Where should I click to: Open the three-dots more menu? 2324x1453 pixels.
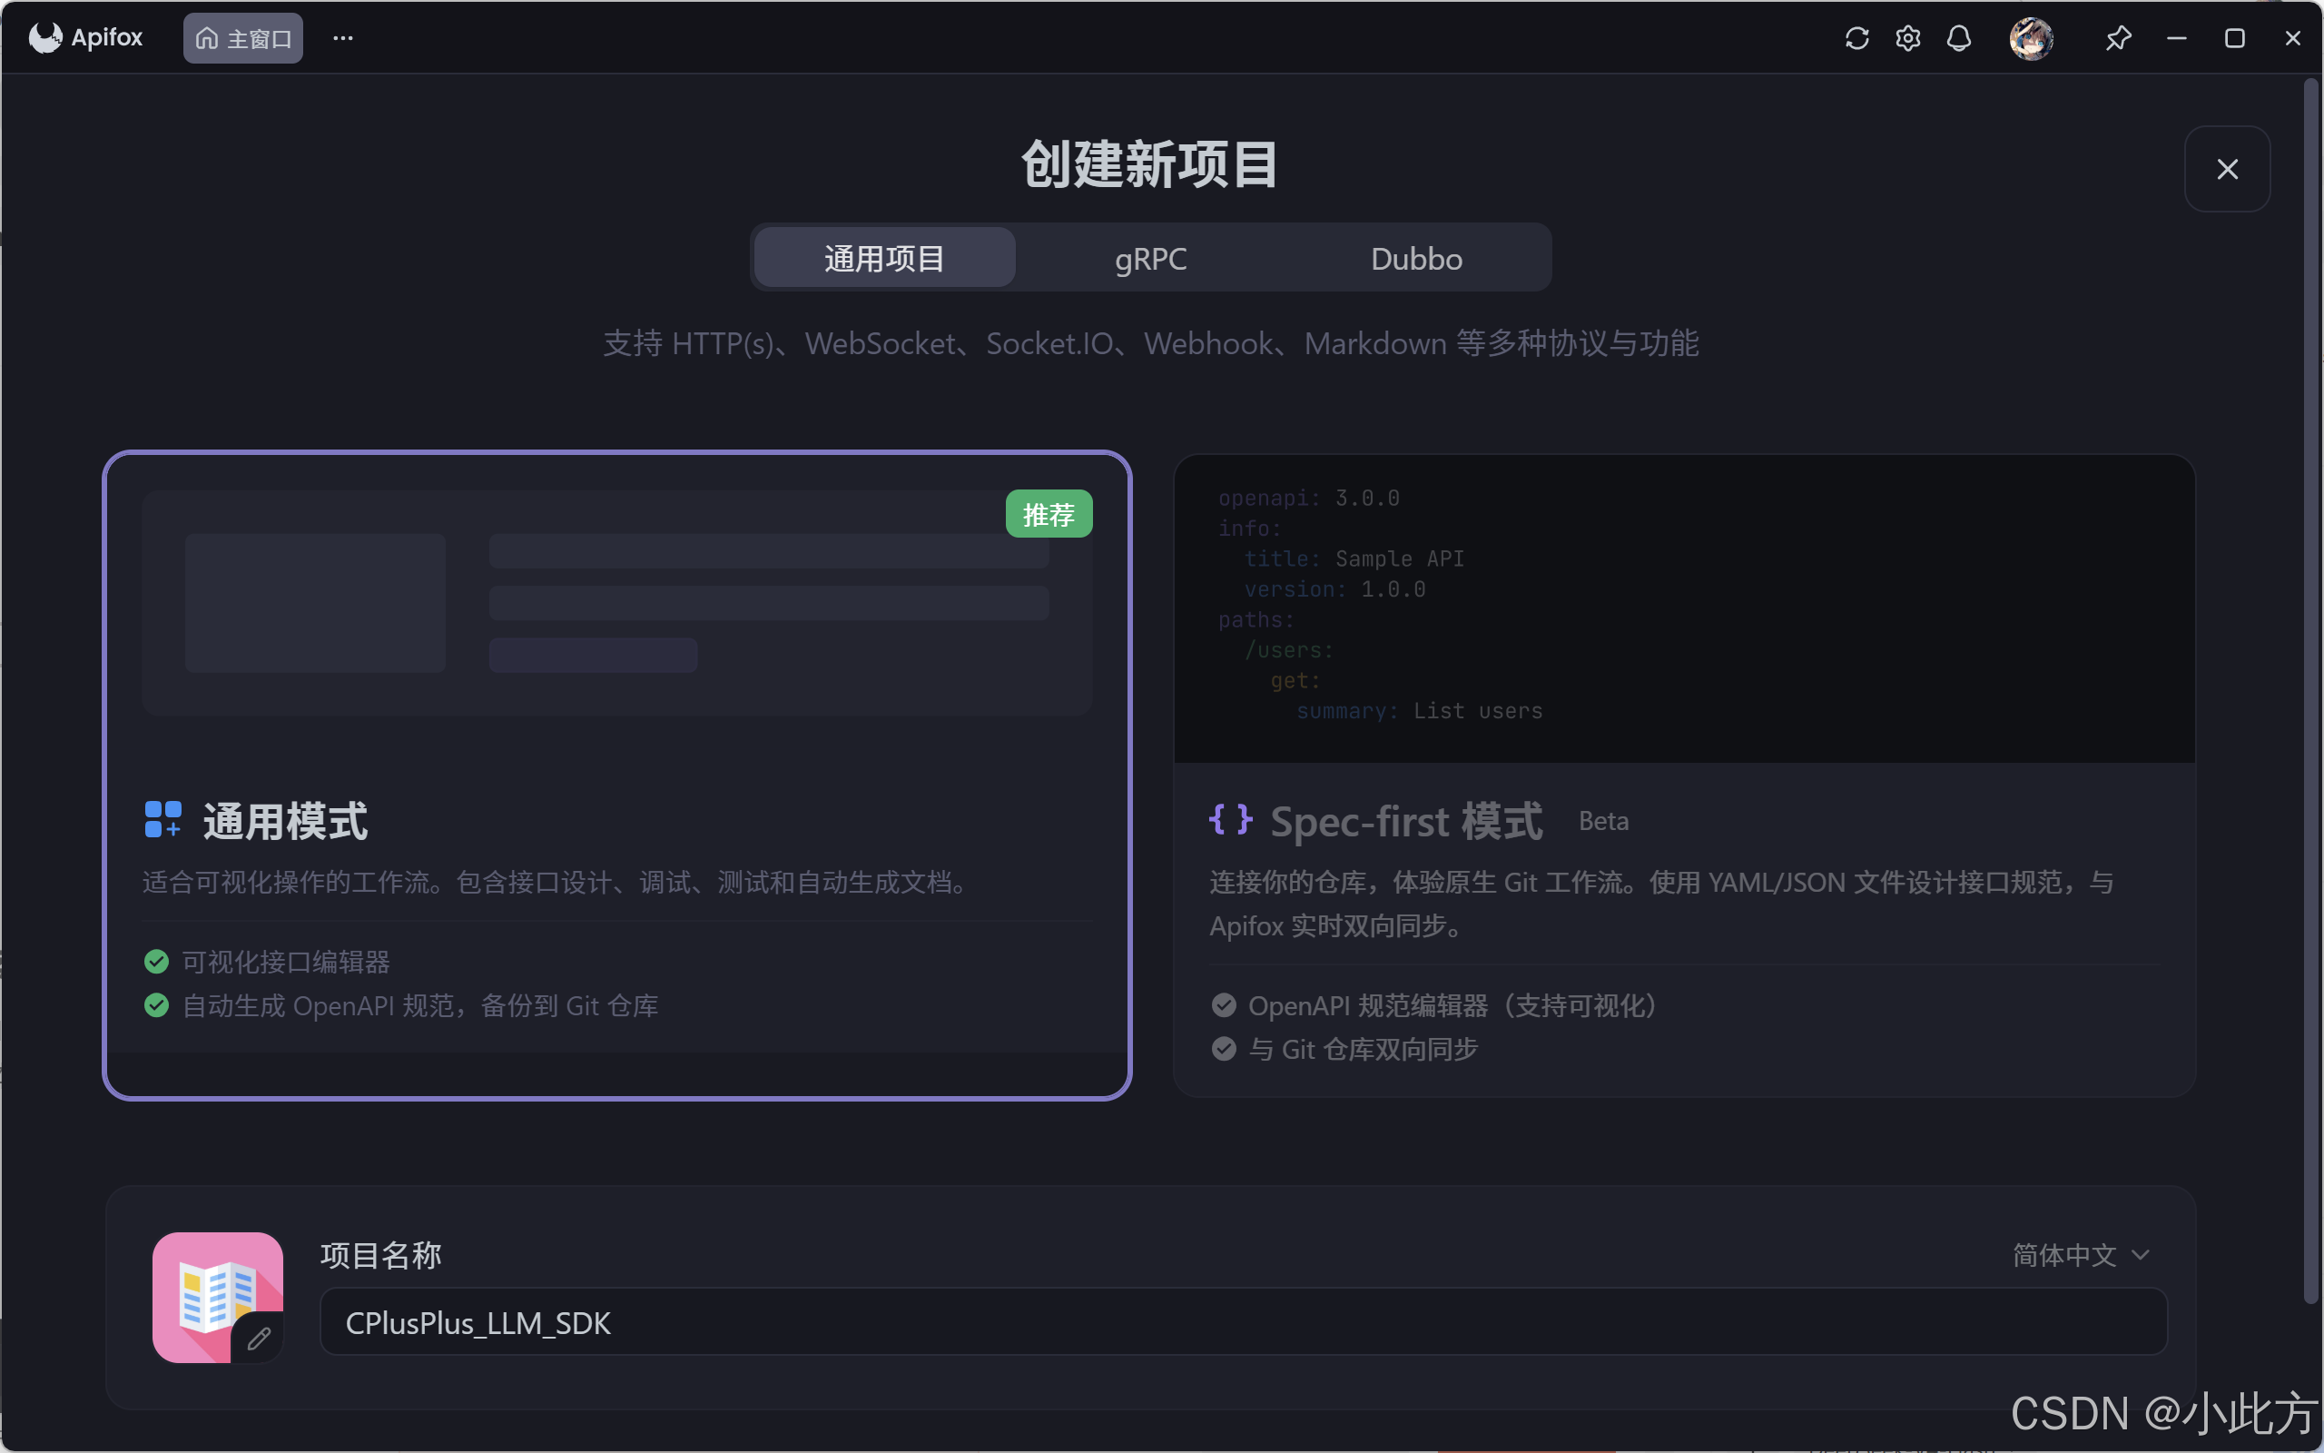(343, 38)
